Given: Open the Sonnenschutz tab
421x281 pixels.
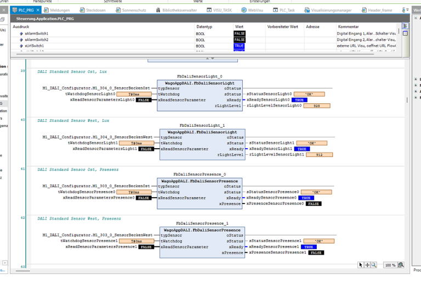Looking at the screenshot, I should pos(131,10).
